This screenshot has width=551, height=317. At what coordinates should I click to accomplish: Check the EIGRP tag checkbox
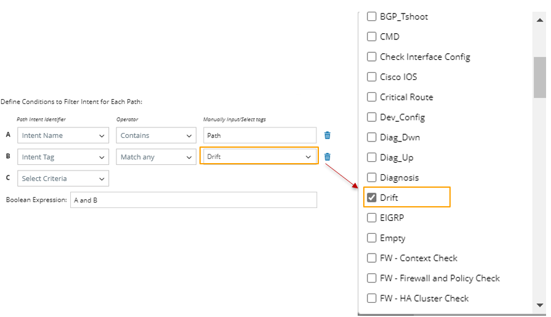pos(372,218)
